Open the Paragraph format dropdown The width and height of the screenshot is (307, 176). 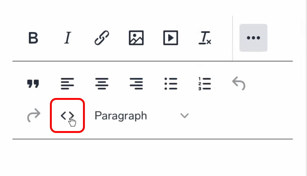tap(121, 116)
